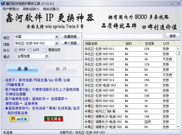
Task: Select row 华北区-北京-BGP-007
Action: [x=129, y=64]
